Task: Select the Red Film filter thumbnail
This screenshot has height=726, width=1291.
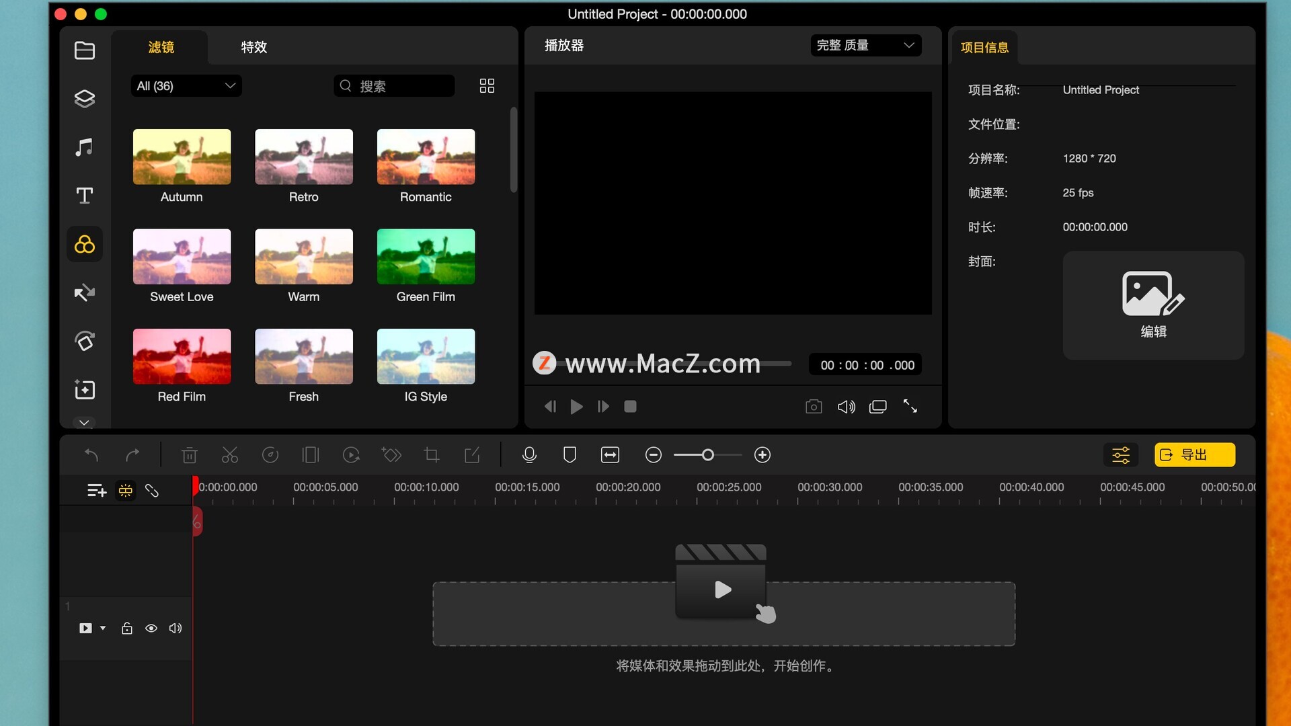Action: [x=182, y=356]
